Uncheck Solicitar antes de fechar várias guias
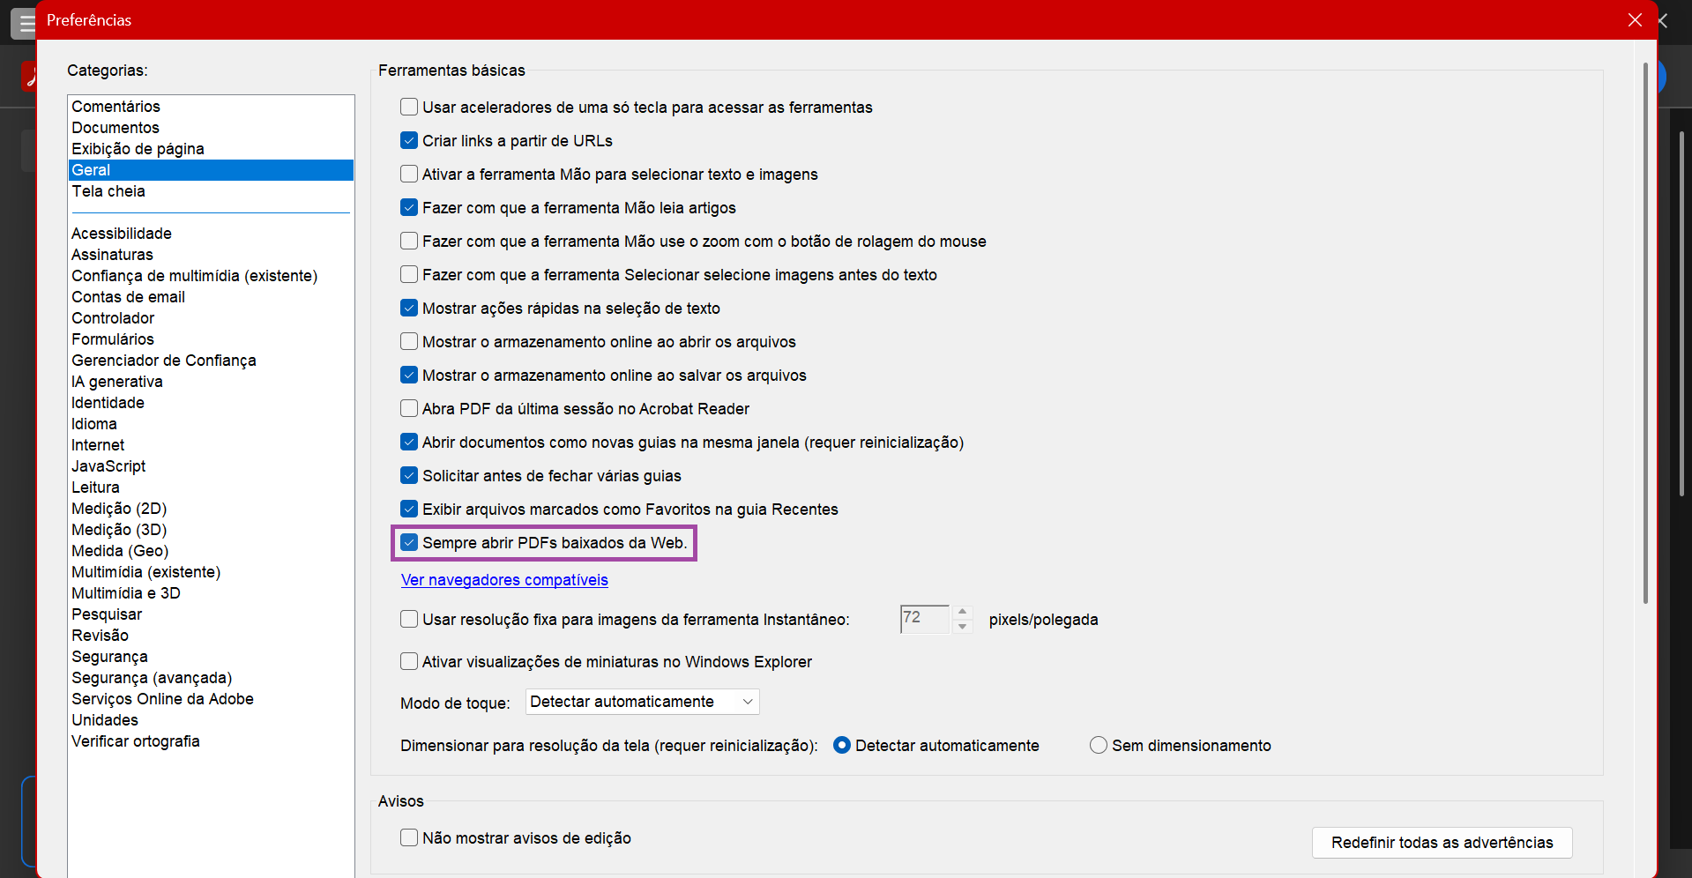Screen dimensions: 1692x878 (409, 475)
